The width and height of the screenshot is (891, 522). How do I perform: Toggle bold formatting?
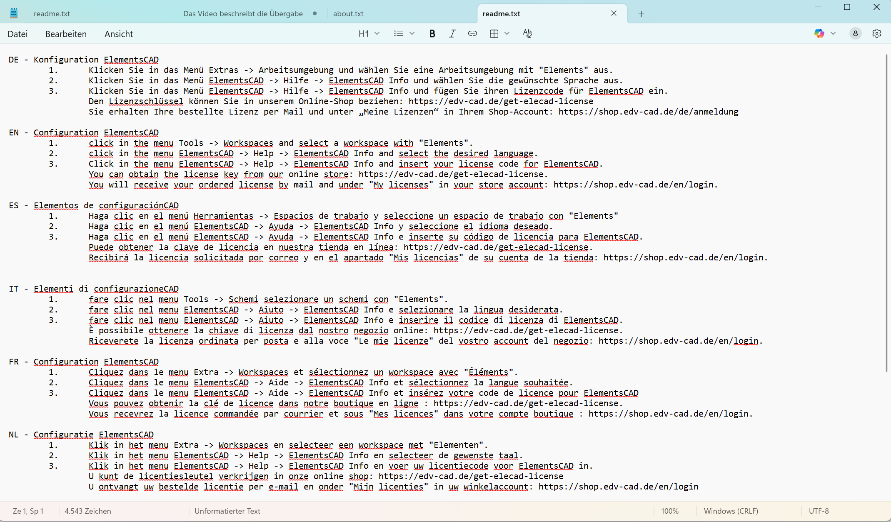click(x=432, y=34)
